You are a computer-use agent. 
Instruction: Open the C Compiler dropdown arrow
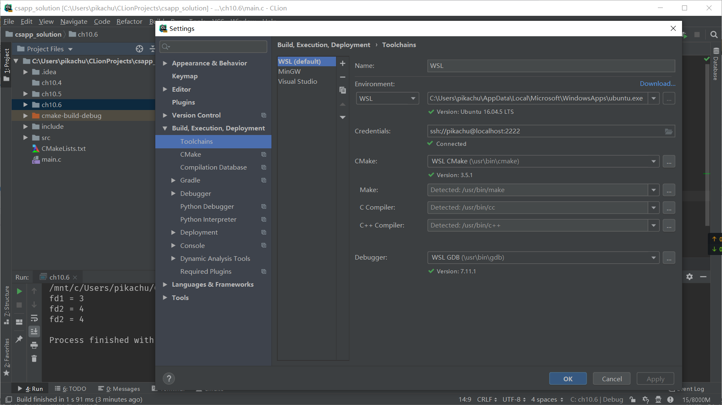tap(653, 207)
